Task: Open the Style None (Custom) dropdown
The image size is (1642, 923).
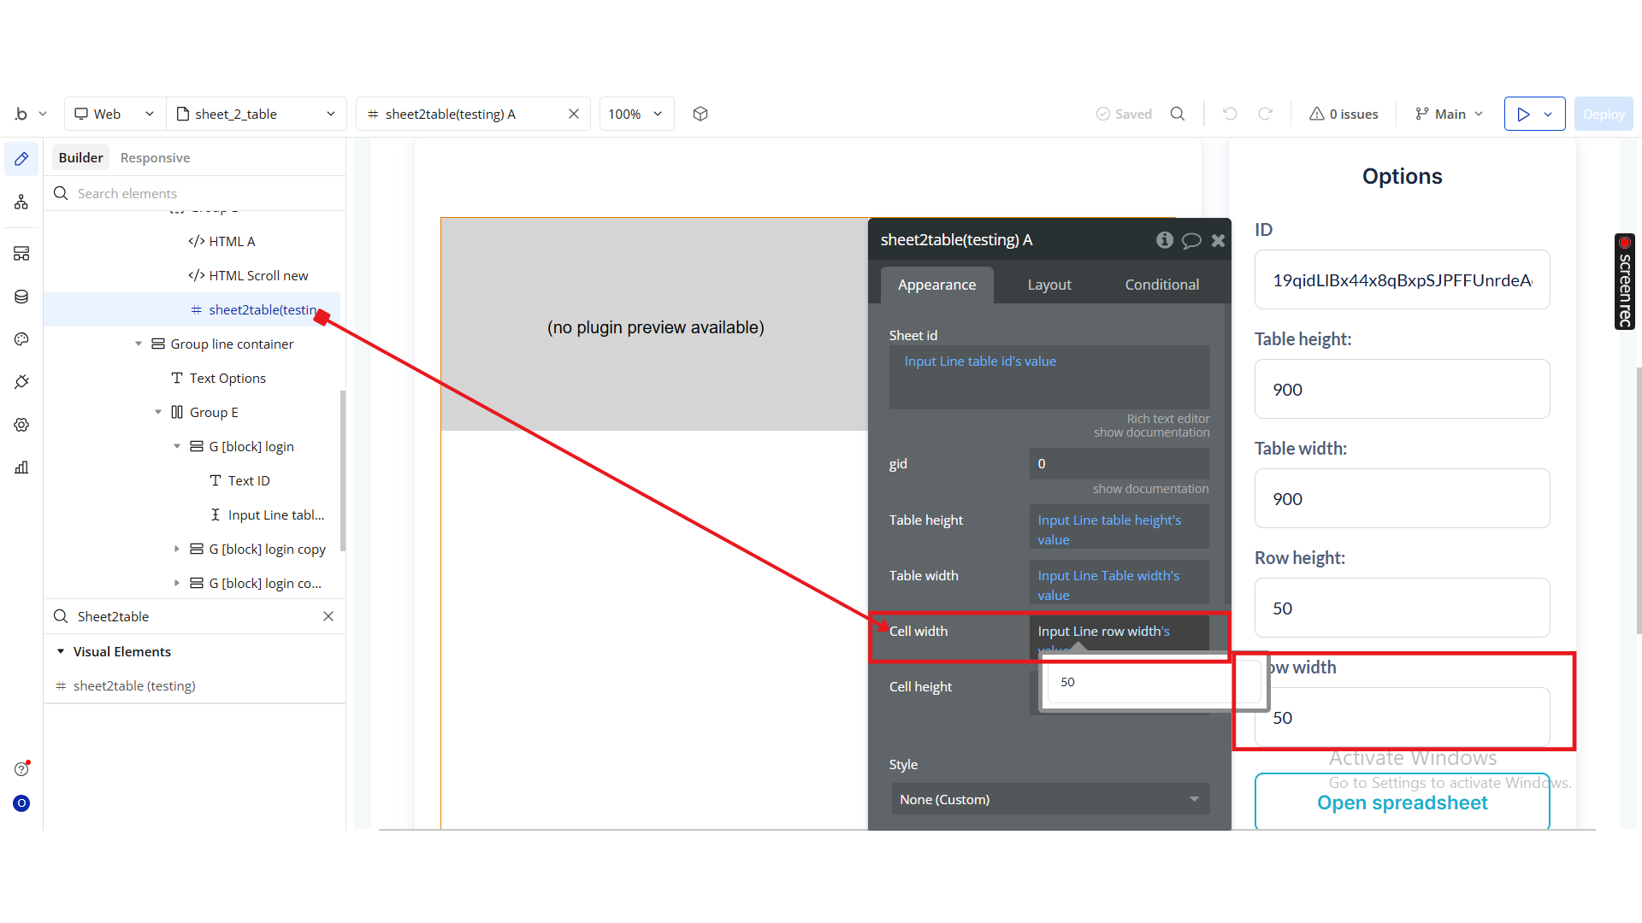Action: pyautogui.click(x=1049, y=799)
